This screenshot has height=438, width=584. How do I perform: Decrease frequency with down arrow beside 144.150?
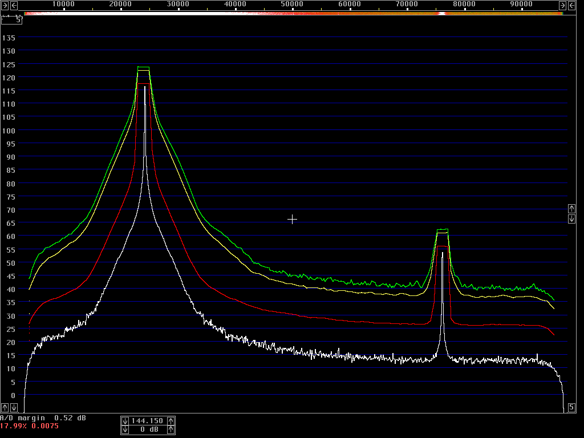(x=125, y=421)
